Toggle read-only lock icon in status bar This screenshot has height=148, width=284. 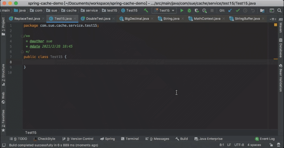tap(271, 145)
